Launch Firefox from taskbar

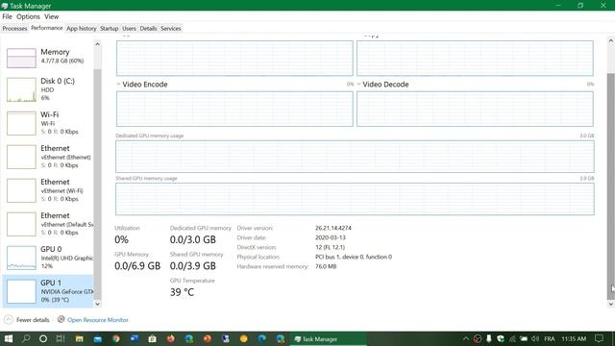[171, 338]
